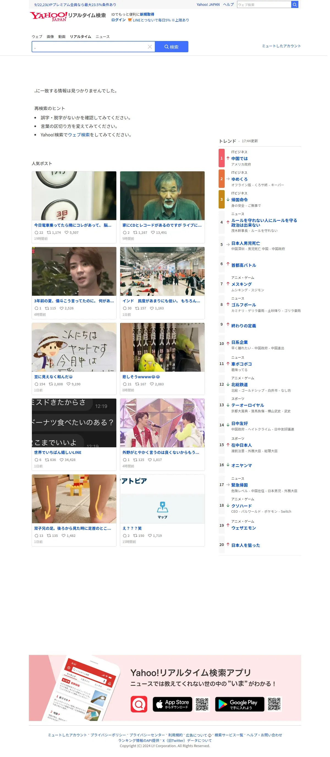Image resolution: width=330 pixels, height=757 pixels.
Task: Click like heart on え？？？笑 post
Action: (150, 536)
